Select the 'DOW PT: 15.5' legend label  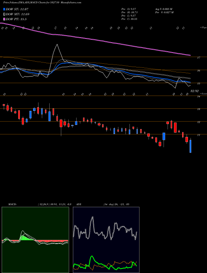coord(16,19)
